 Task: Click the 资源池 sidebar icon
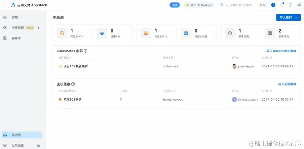point(5,135)
